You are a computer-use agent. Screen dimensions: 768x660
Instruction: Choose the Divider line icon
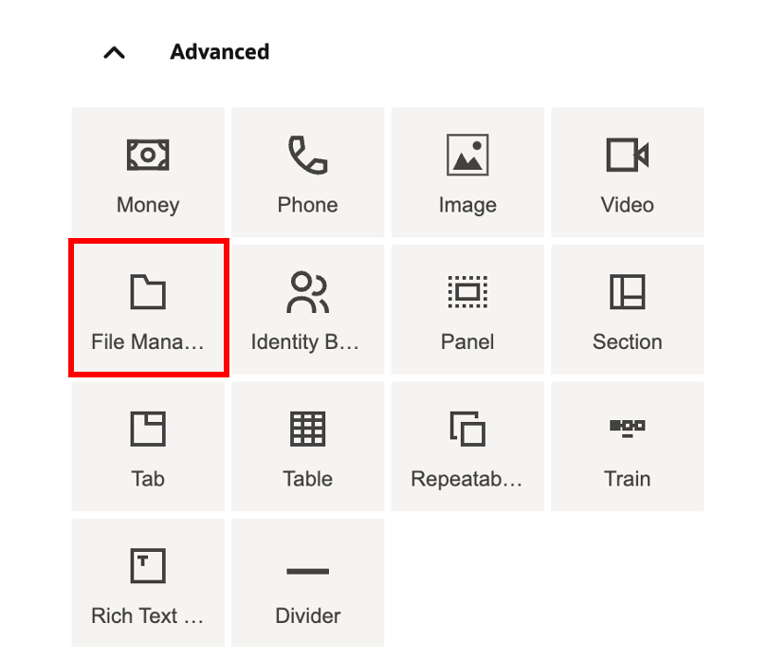pos(307,571)
